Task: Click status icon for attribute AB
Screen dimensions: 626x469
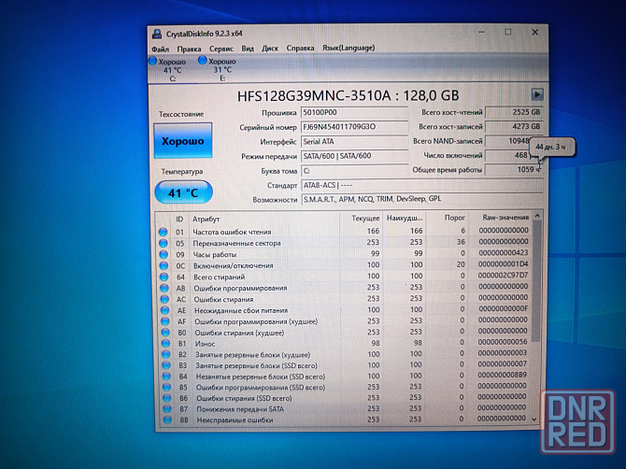Action: coord(164,288)
